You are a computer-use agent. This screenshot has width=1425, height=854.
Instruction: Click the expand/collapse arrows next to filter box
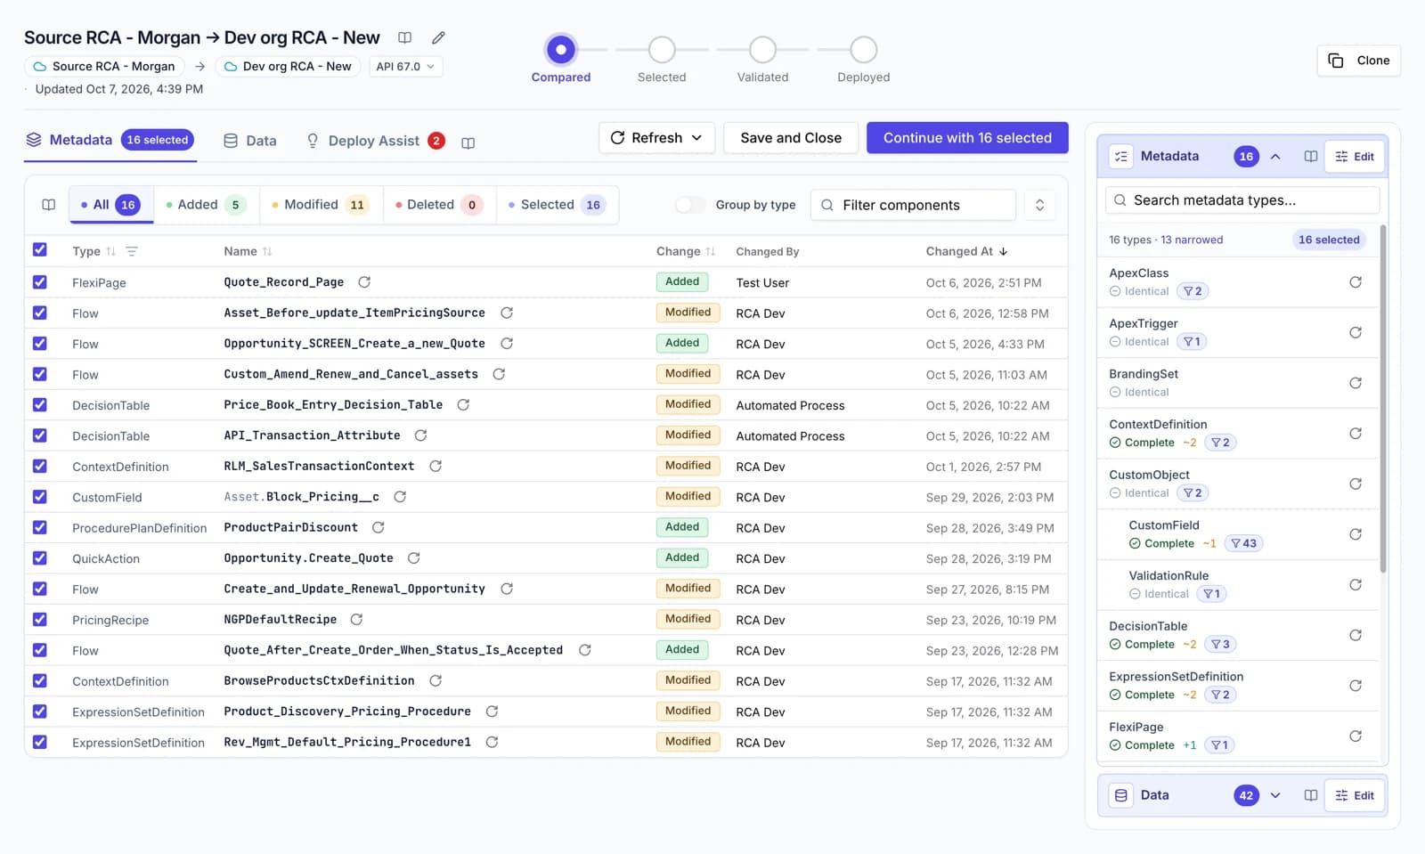(1039, 205)
